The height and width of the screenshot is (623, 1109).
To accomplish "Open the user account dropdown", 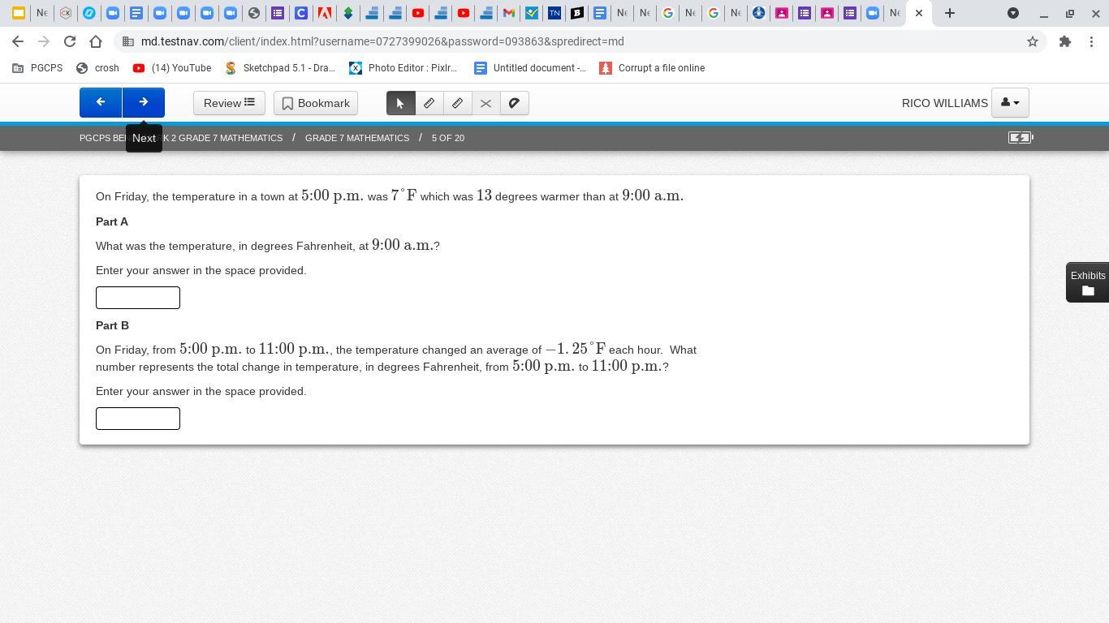I will coord(1010,103).
